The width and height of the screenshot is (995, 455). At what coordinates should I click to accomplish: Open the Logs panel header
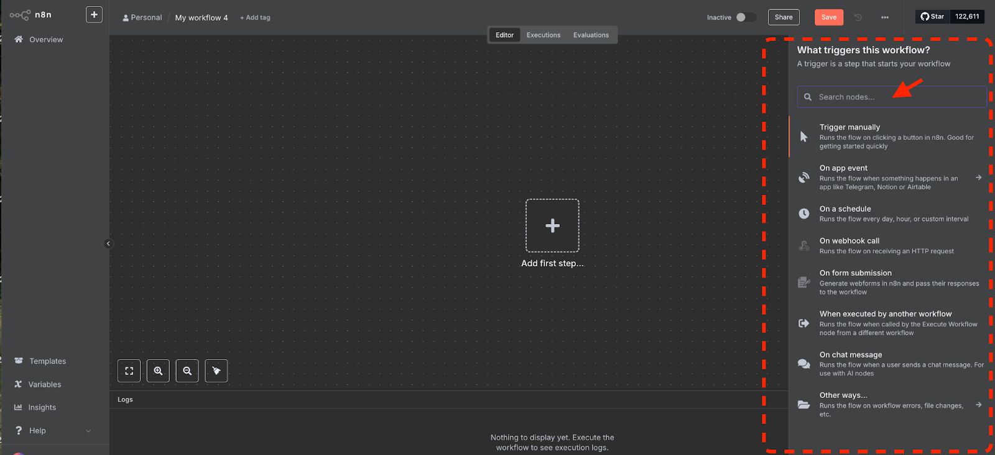pos(448,399)
